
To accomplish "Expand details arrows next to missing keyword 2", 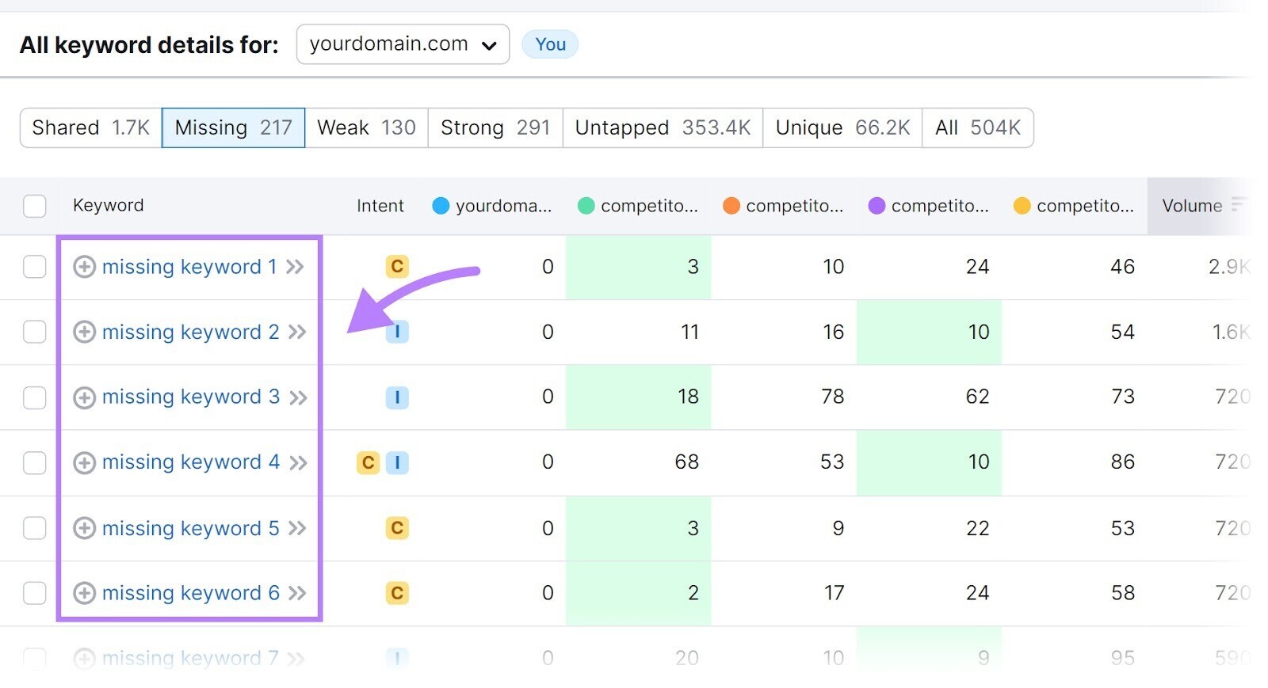I will pos(297,333).
